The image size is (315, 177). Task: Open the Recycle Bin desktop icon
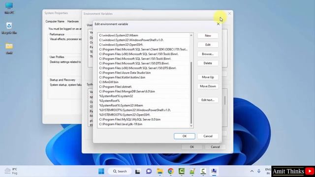coord(9,28)
